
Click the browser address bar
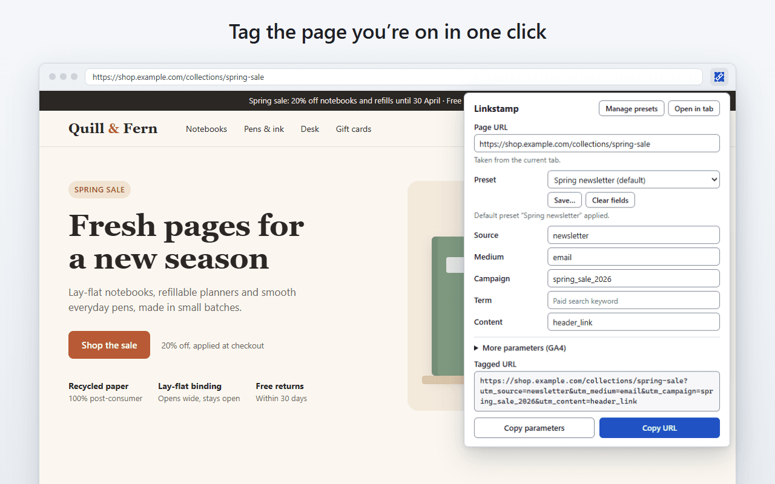coord(394,77)
